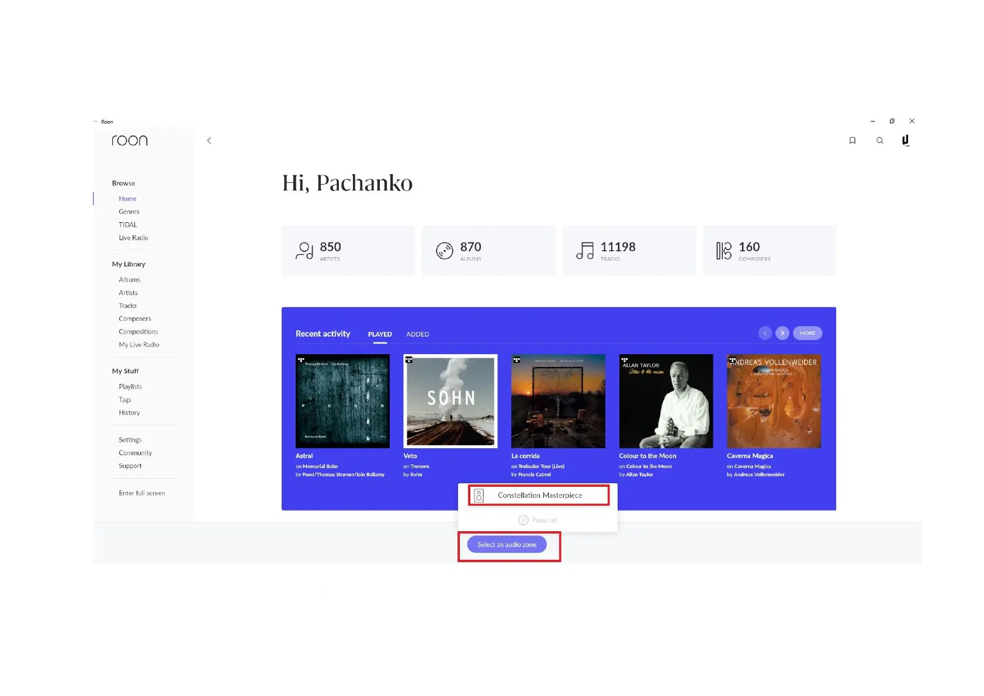Open Albums in My Library

pyautogui.click(x=130, y=280)
